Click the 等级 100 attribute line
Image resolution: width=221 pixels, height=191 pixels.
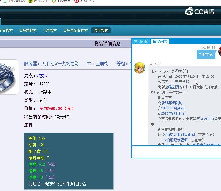coord(36,138)
